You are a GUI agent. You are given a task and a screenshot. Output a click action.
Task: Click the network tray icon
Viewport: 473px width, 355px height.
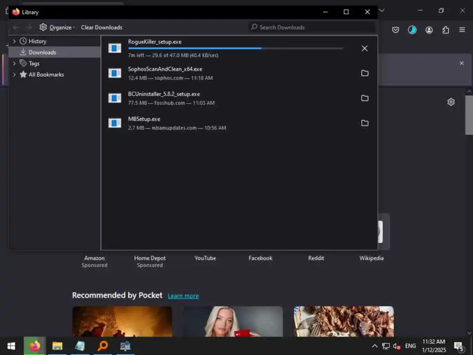coord(386,346)
